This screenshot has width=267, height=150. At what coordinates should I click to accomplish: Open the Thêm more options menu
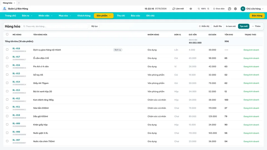pyautogui.click(x=256, y=26)
